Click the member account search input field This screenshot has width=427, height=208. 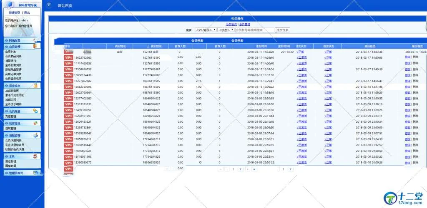coord(254,30)
